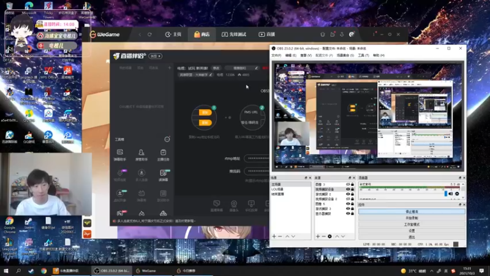Toggle visibility of 图像 3 source
This screenshot has width=490, height=276.
coord(348,185)
